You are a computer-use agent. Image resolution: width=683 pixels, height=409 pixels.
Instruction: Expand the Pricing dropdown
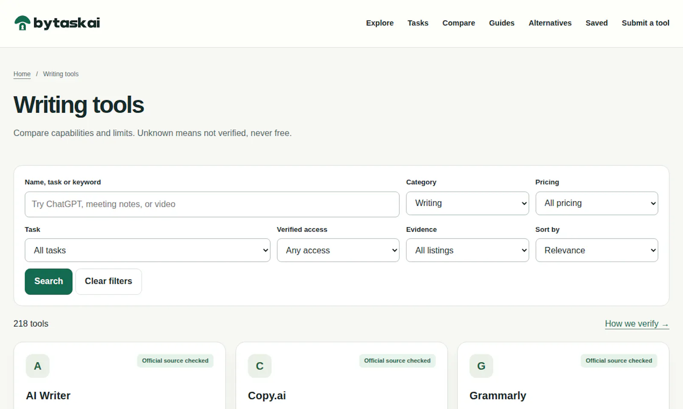pyautogui.click(x=597, y=203)
